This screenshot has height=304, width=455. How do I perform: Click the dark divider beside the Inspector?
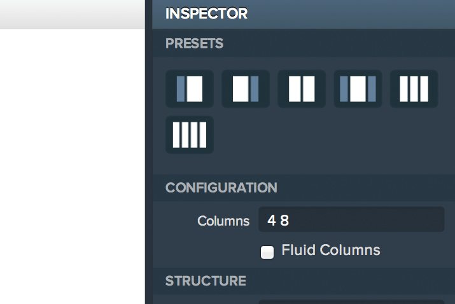pyautogui.click(x=148, y=152)
